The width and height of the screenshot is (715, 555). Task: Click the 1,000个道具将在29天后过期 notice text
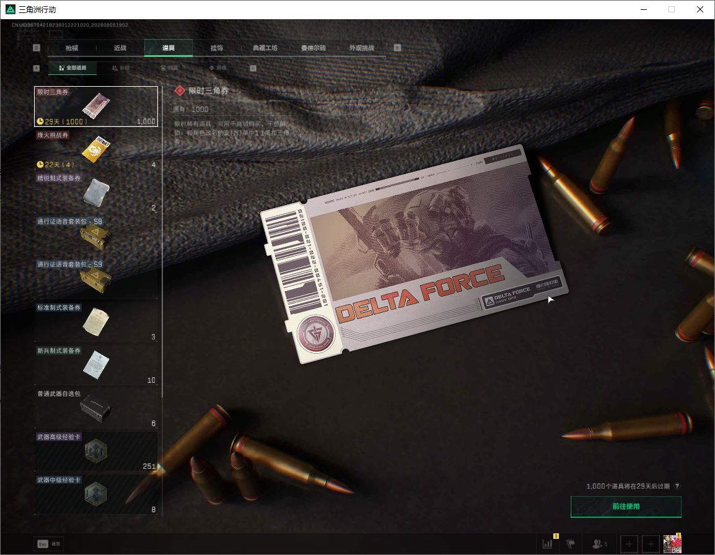pos(628,486)
